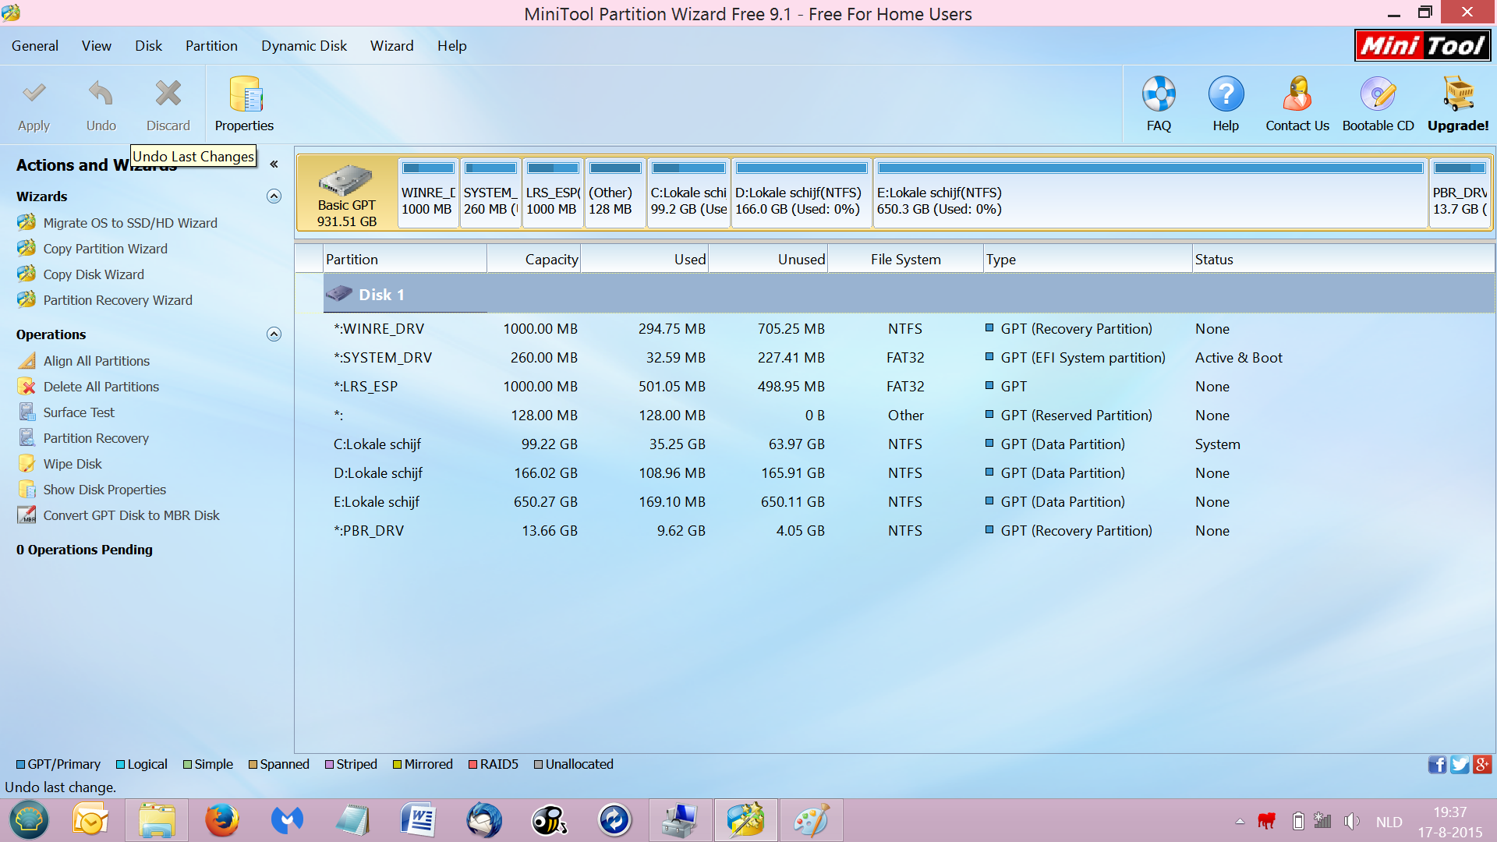The image size is (1497, 842).
Task: Select WINRE_DRV block in disk map
Action: click(428, 193)
